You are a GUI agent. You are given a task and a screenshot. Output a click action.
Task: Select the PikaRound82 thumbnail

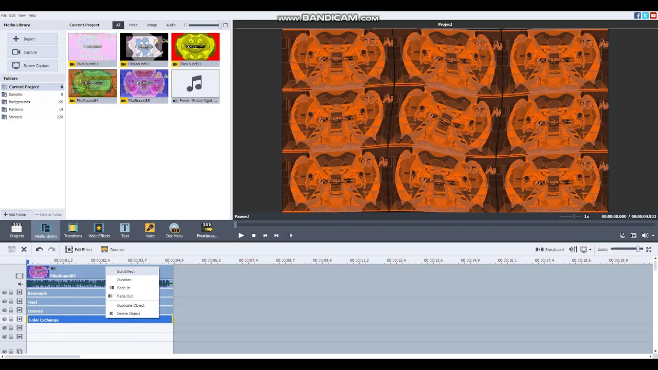point(144,49)
